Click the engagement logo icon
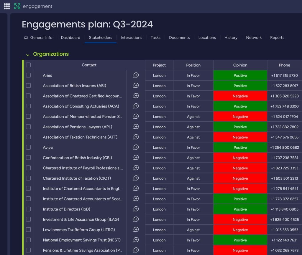 pyautogui.click(x=17, y=6)
